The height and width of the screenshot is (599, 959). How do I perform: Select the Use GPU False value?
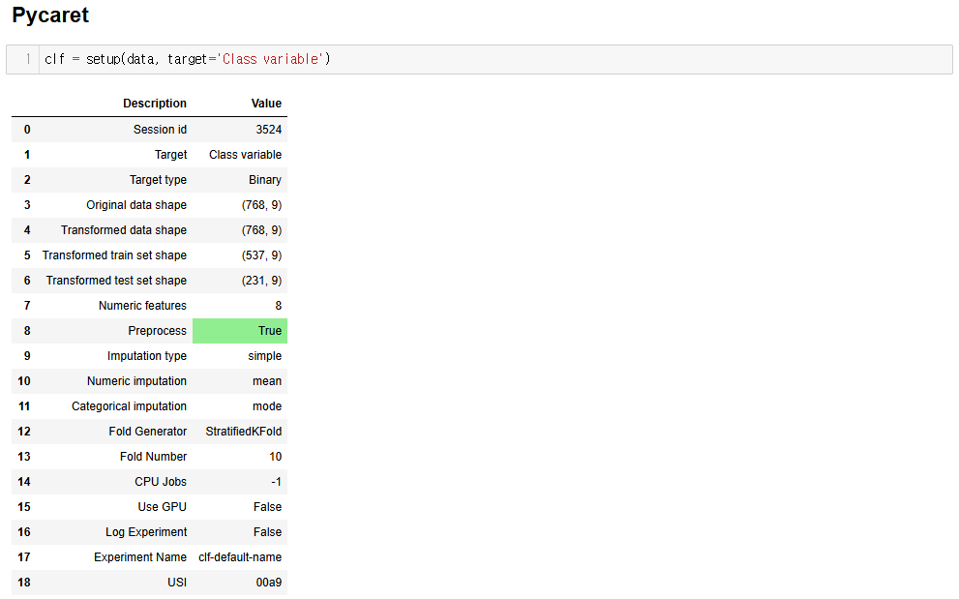pos(267,507)
